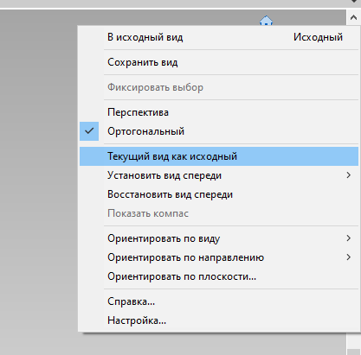361x355 pixels.
Task: Select 'Восстановить вид спереди'
Action: point(219,194)
